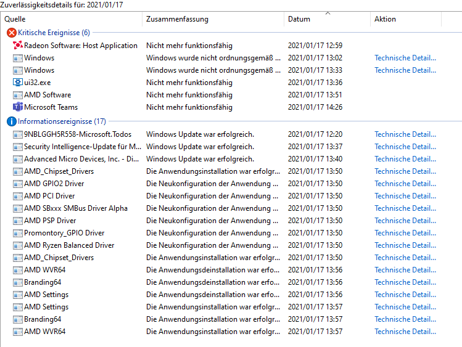Click Nicht mehr funktionsfähig summary for ui32.exe

[x=189, y=83]
